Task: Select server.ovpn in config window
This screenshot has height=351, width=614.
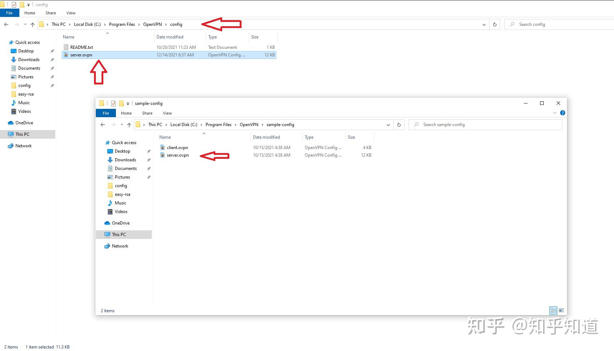Action: 169,55
